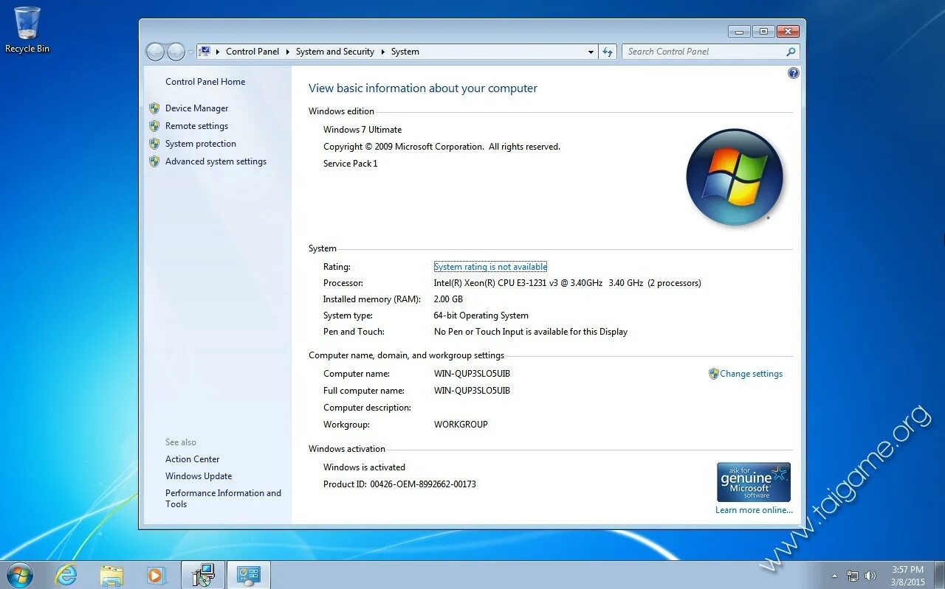Click the shield icon beside Change settings
Viewport: 945px width, 589px height.
pos(713,374)
